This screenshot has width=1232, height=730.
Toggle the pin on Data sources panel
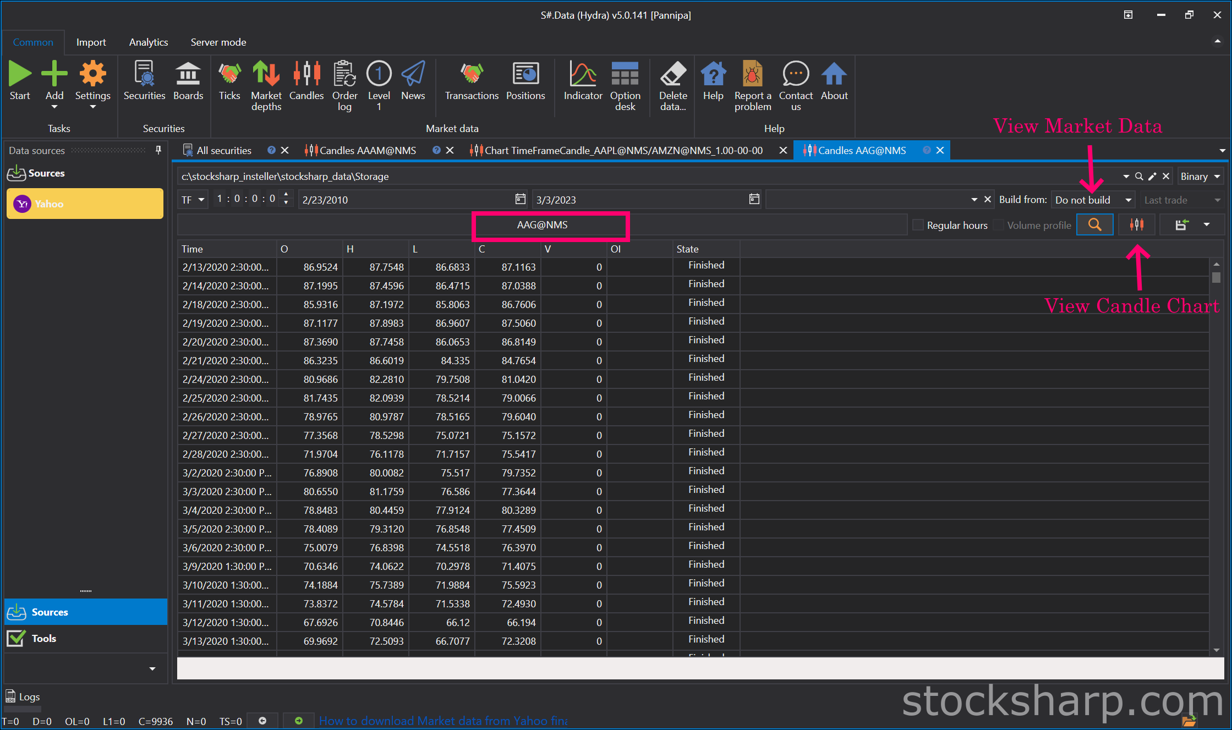point(158,150)
